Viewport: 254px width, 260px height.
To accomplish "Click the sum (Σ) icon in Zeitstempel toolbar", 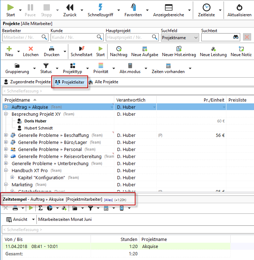I will point(40,208).
